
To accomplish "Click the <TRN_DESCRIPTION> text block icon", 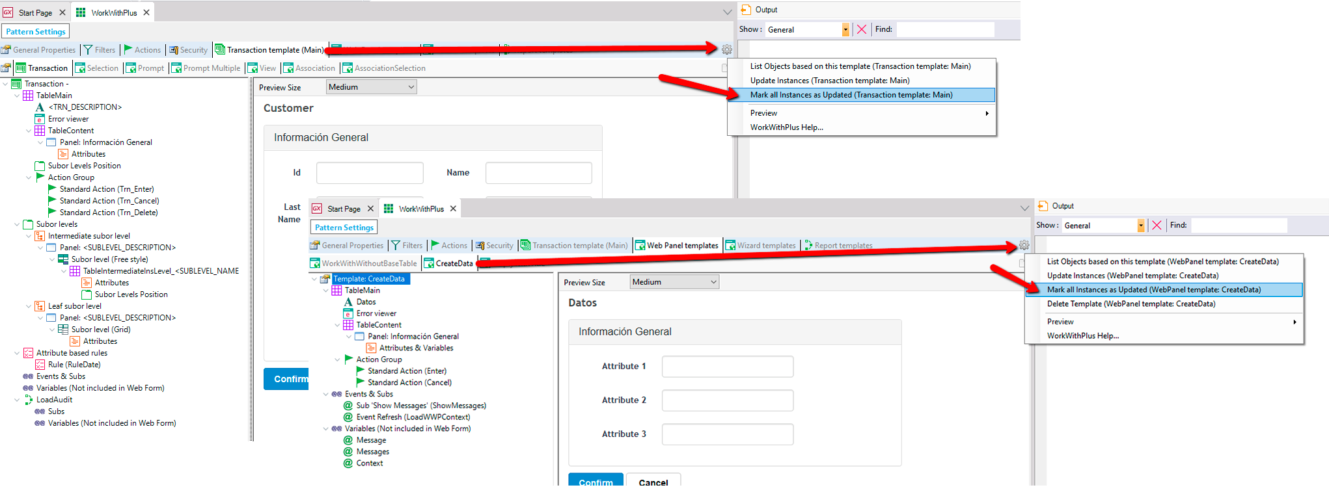I will (x=40, y=107).
